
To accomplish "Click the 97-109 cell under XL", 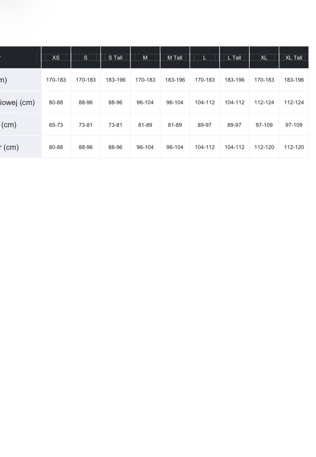I will coord(264,125).
